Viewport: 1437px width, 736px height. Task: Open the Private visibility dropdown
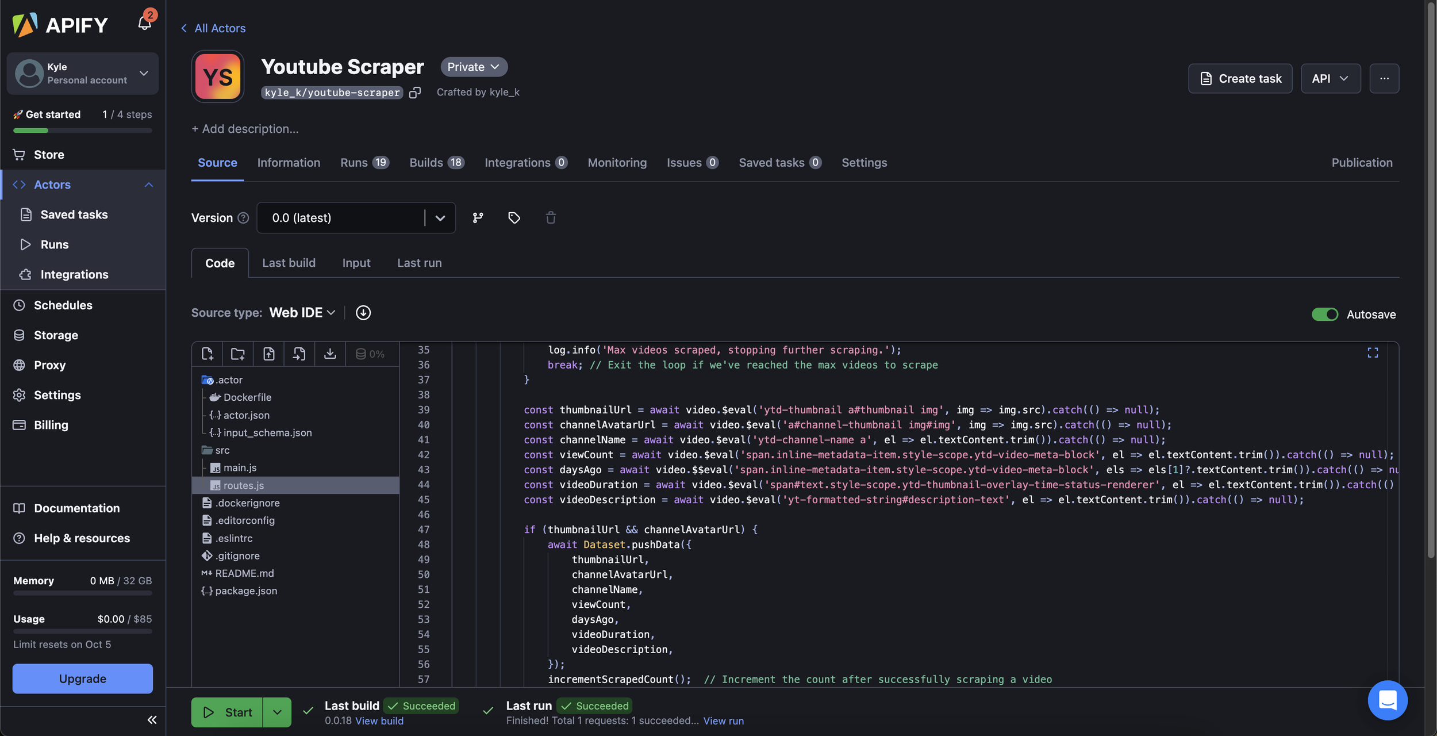474,67
